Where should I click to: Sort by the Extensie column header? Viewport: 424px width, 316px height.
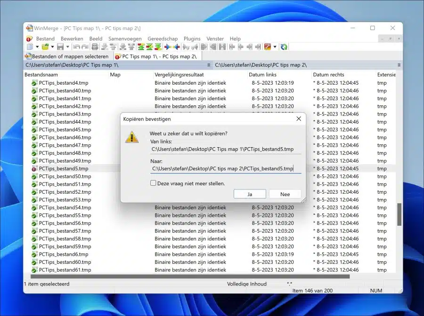point(386,75)
